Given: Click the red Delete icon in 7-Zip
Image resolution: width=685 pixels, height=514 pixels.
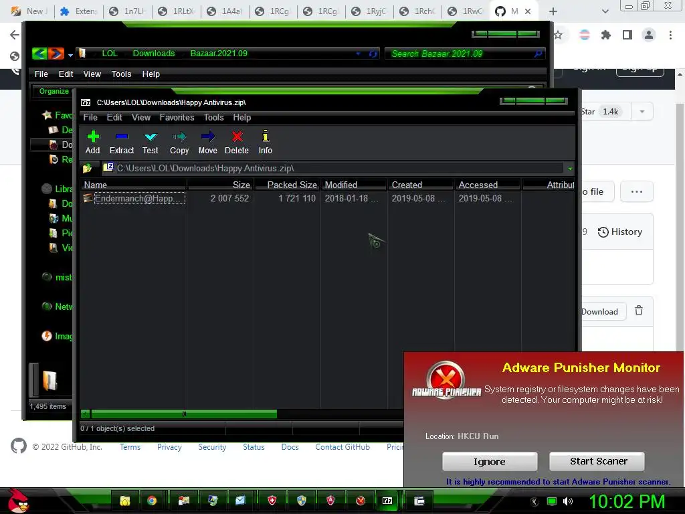Looking at the screenshot, I should click(x=237, y=142).
